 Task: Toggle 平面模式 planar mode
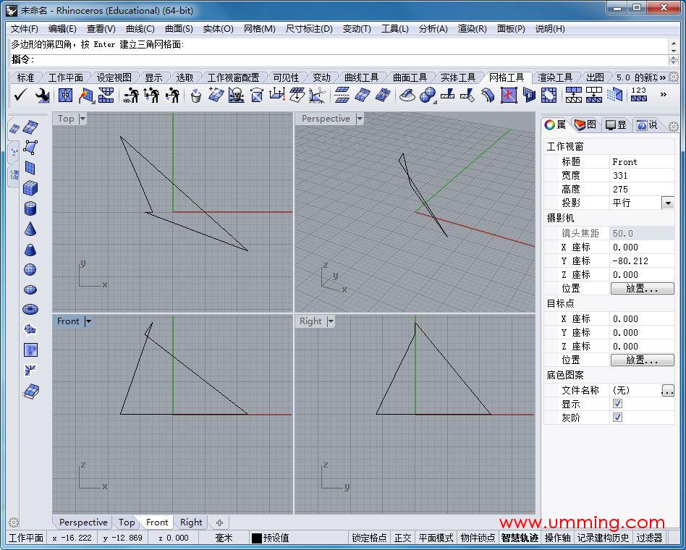coord(436,538)
